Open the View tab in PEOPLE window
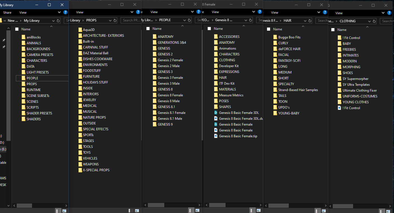 [x=154, y=12]
